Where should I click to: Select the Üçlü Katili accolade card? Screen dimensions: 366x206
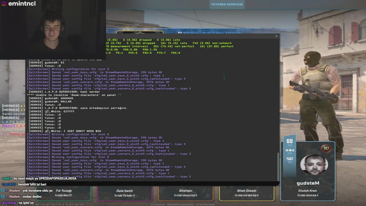(125, 193)
